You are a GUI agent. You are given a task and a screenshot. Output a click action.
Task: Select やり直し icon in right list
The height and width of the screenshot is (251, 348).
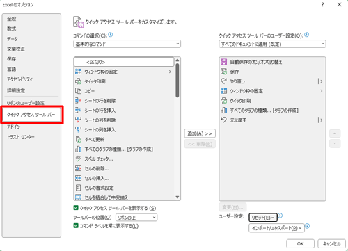(x=223, y=81)
